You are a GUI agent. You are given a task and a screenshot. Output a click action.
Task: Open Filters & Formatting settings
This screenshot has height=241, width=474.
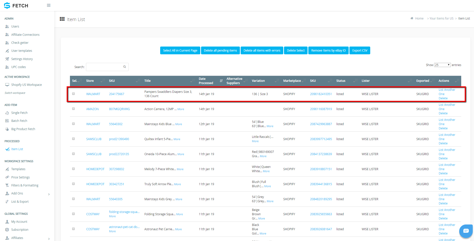[x=25, y=185]
